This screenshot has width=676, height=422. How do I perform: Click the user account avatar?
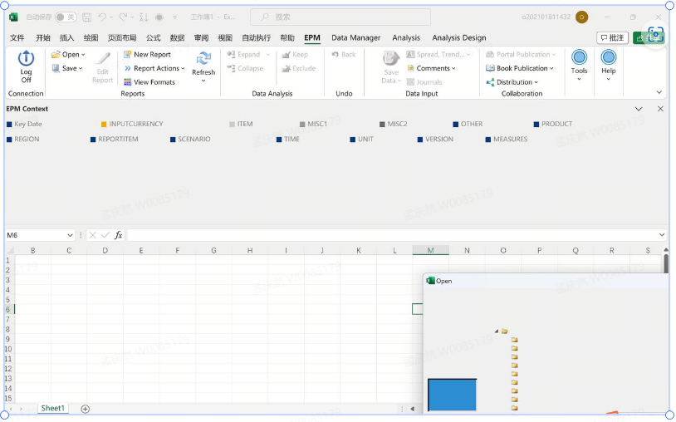581,17
